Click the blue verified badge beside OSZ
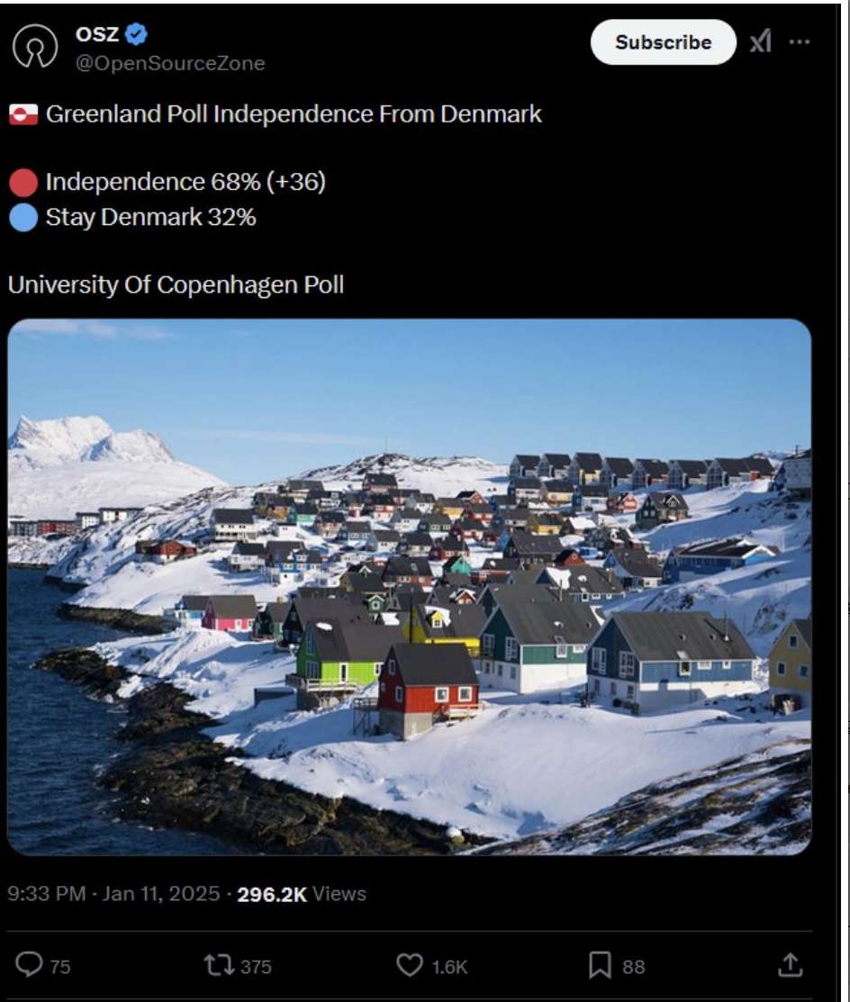The width and height of the screenshot is (850, 1002). tap(136, 34)
